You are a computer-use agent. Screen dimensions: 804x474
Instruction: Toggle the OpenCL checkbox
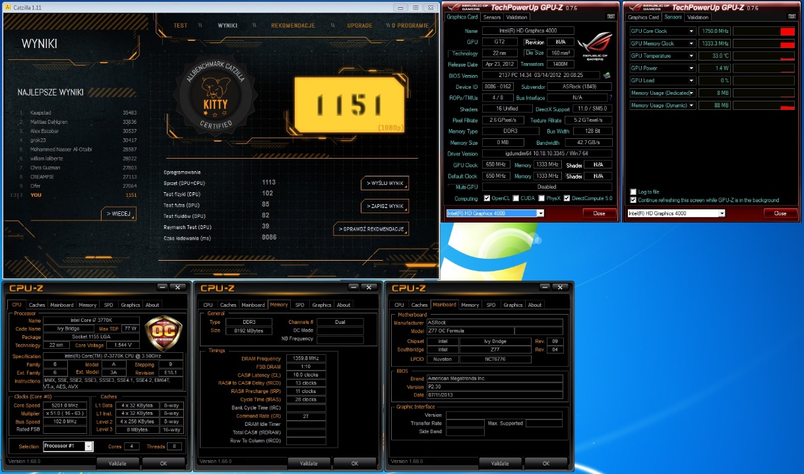pyautogui.click(x=487, y=198)
